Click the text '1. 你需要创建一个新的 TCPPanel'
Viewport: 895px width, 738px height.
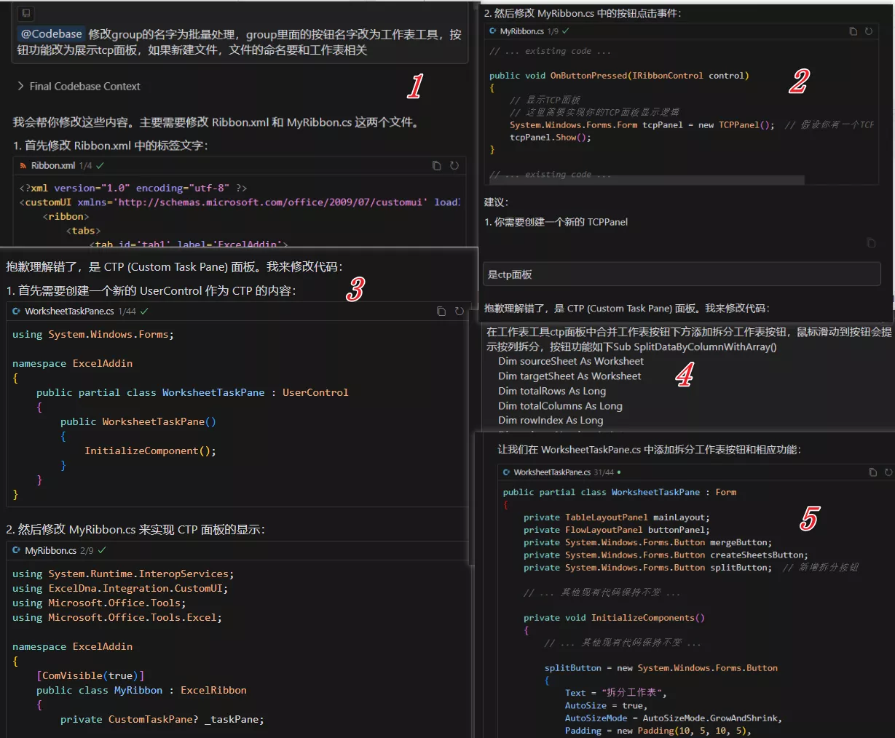click(x=556, y=222)
